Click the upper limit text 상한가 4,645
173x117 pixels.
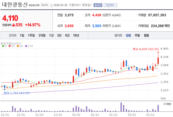[111, 15]
